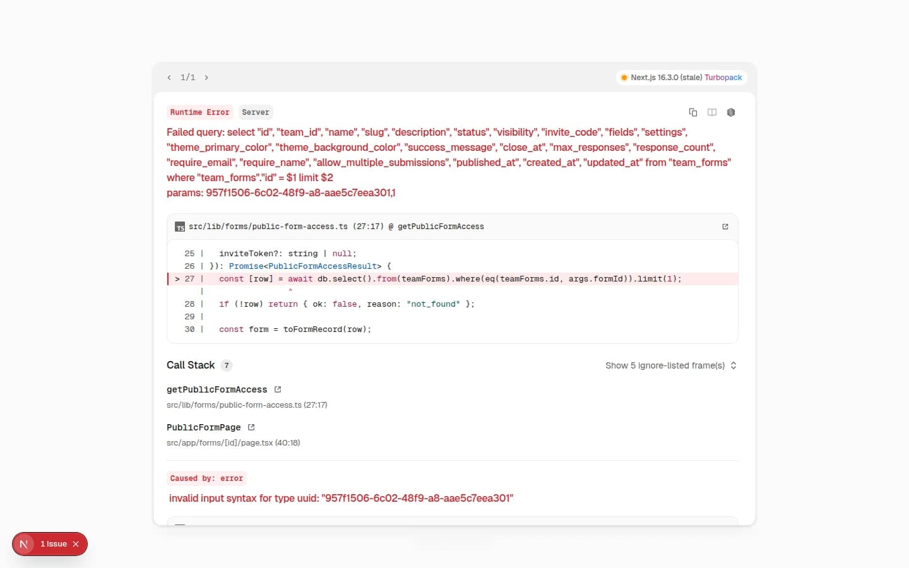The image size is (909, 568).
Task: Open the Node.js debugging info icon
Action: point(731,112)
